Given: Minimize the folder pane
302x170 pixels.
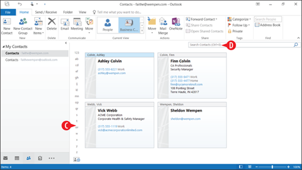Looking at the screenshot, I should [66, 43].
